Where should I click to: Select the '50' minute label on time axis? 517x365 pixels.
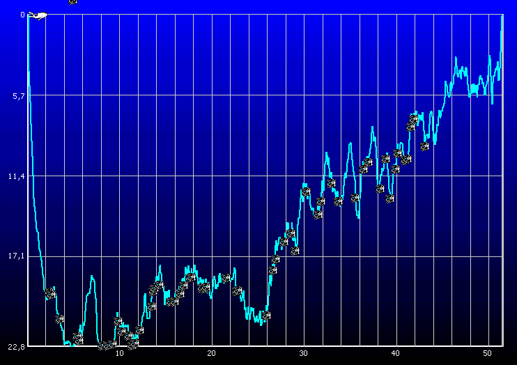click(x=487, y=353)
